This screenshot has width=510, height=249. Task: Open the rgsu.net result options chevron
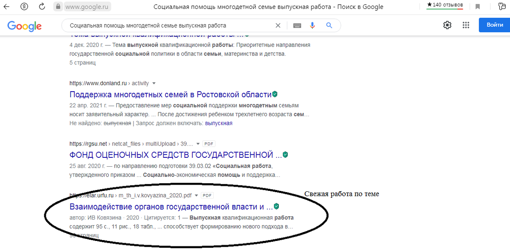[198, 143]
